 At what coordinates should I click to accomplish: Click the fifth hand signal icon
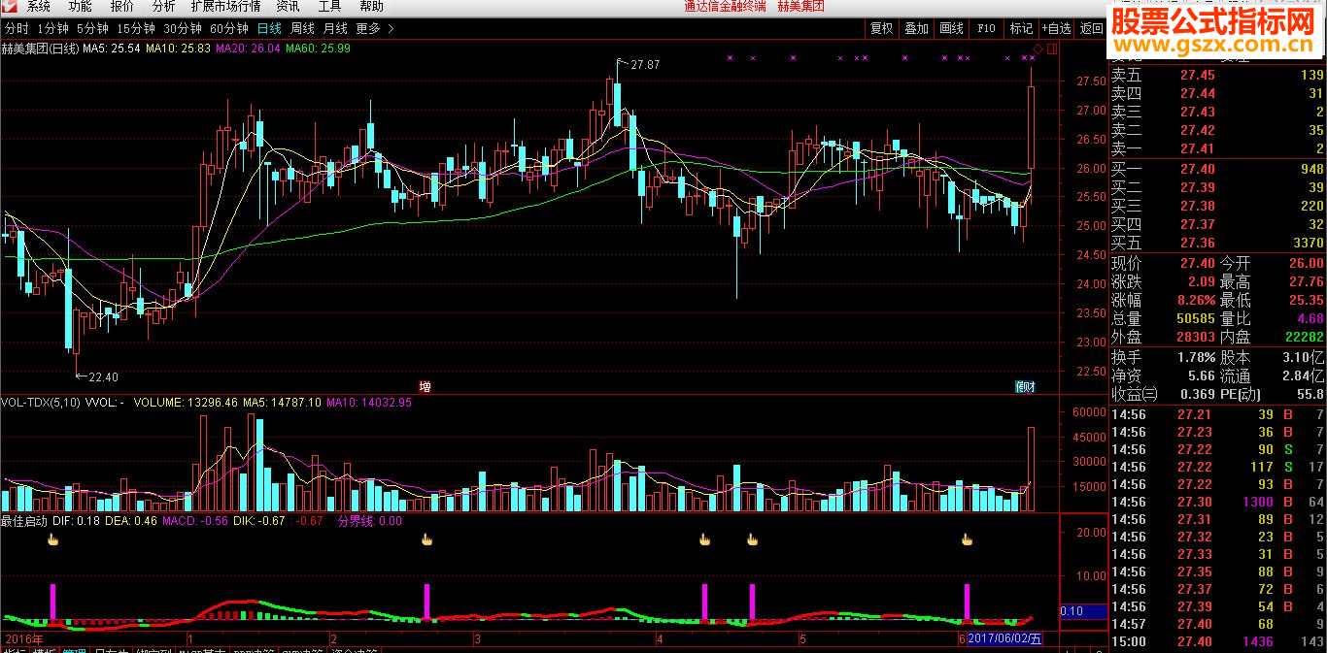click(x=967, y=539)
